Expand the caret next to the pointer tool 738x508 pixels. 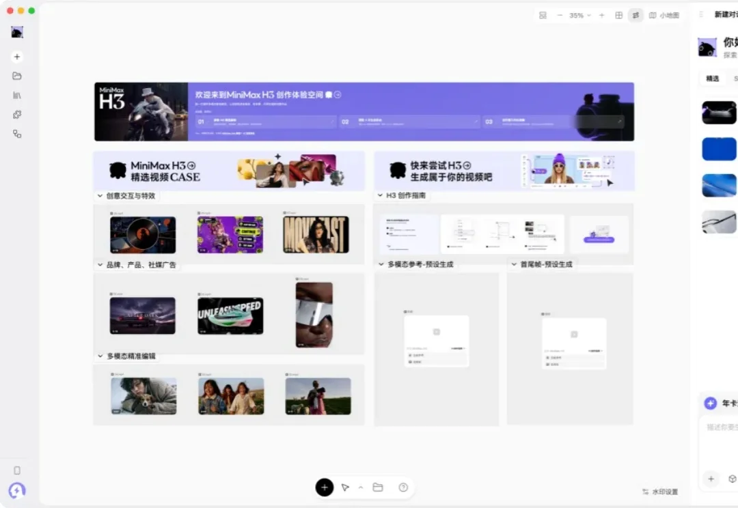[361, 488]
